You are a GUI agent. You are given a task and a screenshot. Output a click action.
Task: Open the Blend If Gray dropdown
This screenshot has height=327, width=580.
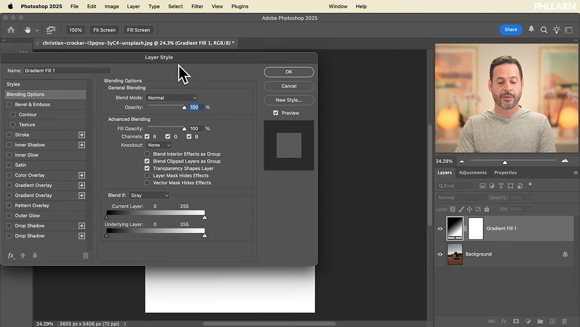[149, 195]
